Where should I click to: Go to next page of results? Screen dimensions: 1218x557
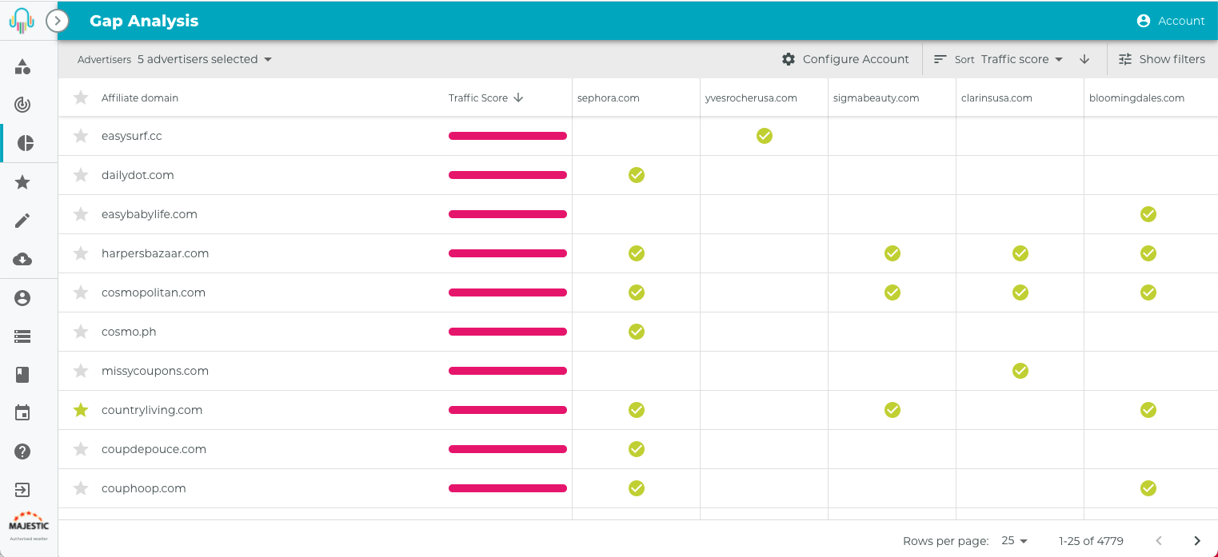click(1197, 541)
